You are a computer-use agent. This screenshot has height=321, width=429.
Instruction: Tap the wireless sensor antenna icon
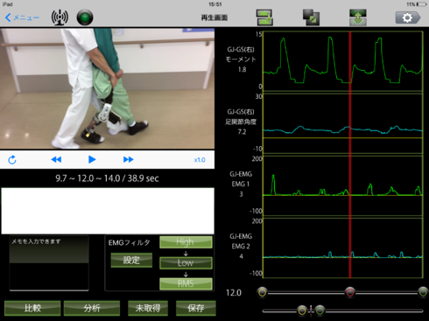(x=60, y=17)
